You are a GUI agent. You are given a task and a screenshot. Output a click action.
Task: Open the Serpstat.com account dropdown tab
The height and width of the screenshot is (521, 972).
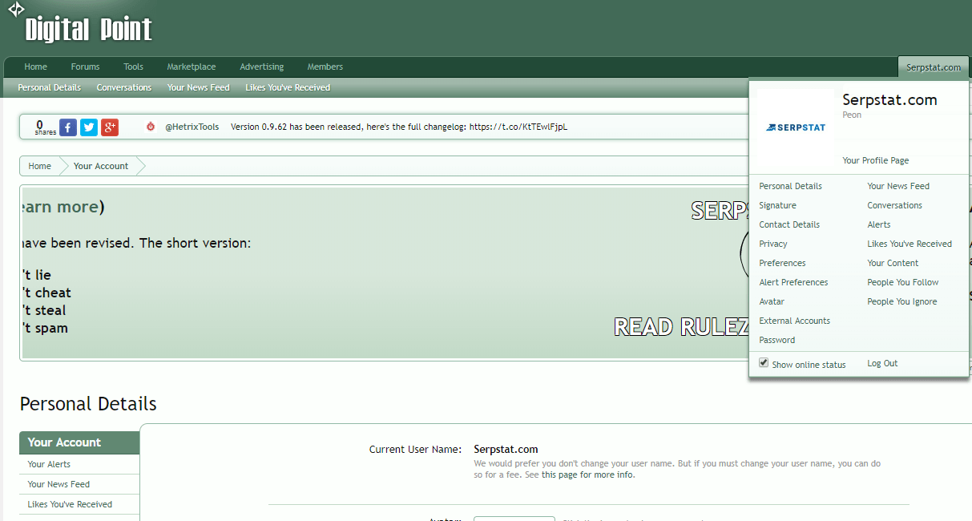tap(933, 67)
